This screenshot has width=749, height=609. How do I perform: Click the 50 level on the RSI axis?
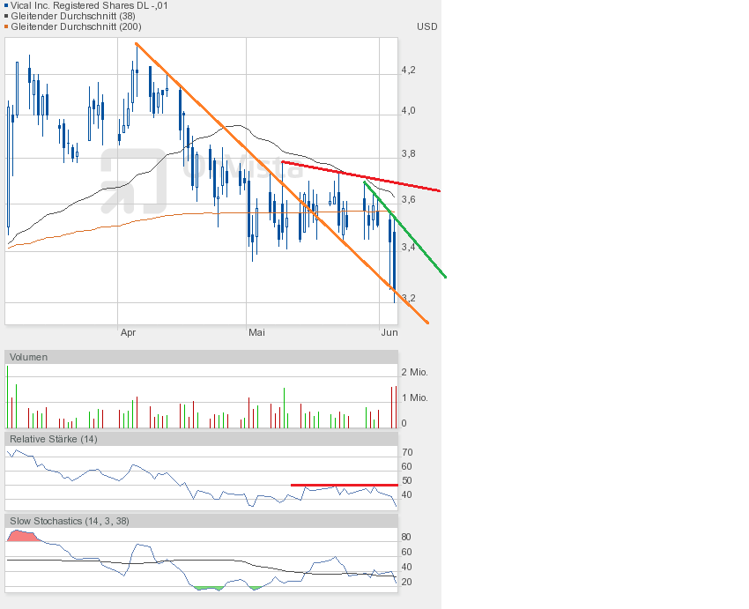pos(407,480)
